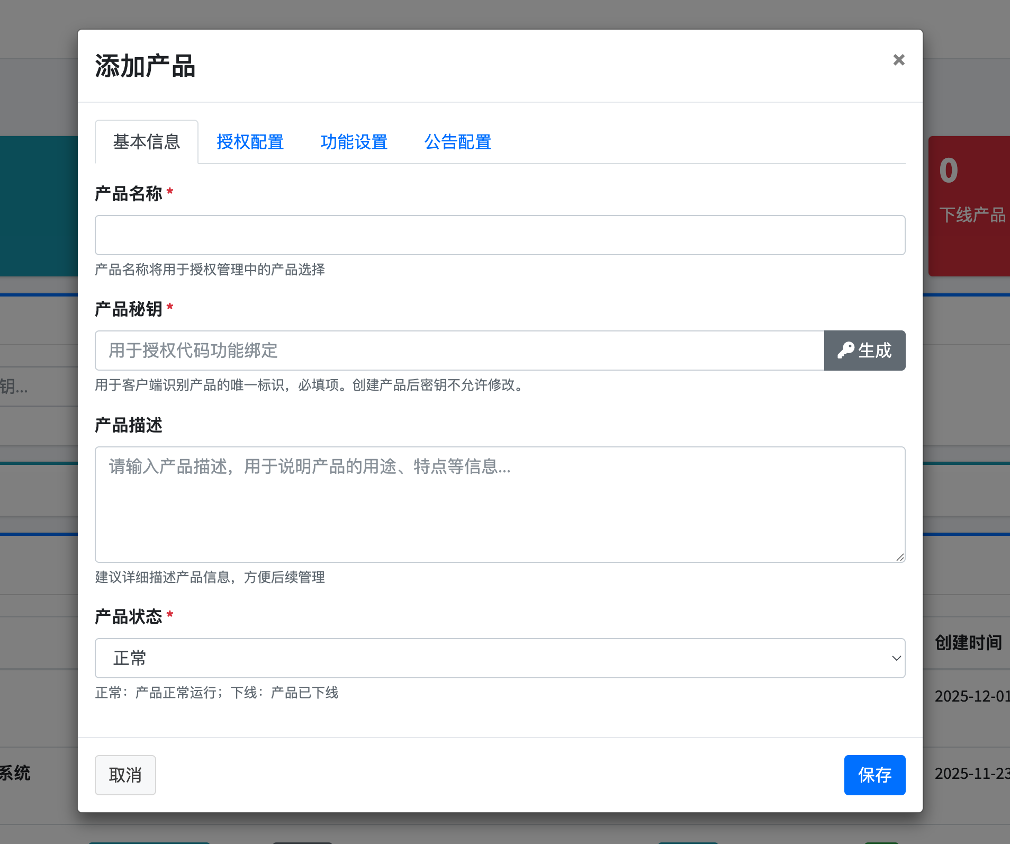The image size is (1010, 844).
Task: Click the textarea resize handle
Action: (x=900, y=556)
